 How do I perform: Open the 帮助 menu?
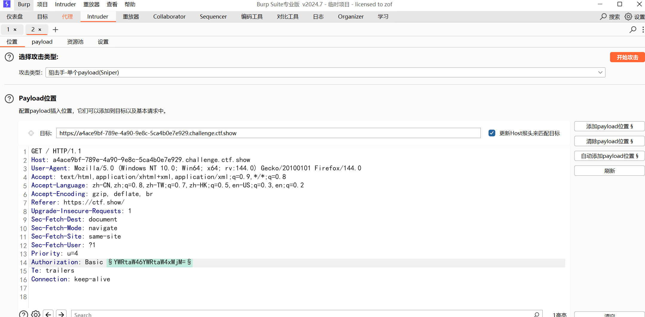tap(130, 4)
